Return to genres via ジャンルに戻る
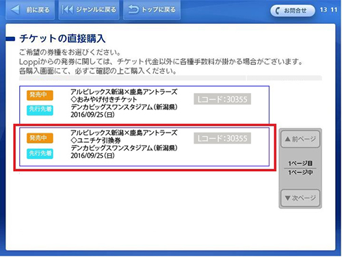Viewport: 342px width, 257px height. [x=89, y=10]
